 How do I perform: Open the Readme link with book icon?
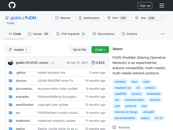coord(121,128)
